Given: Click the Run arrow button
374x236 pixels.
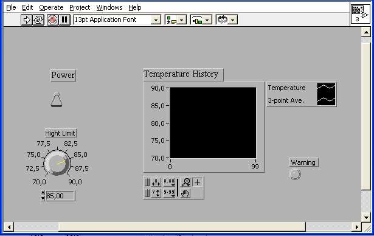Looking at the screenshot, I should point(26,19).
